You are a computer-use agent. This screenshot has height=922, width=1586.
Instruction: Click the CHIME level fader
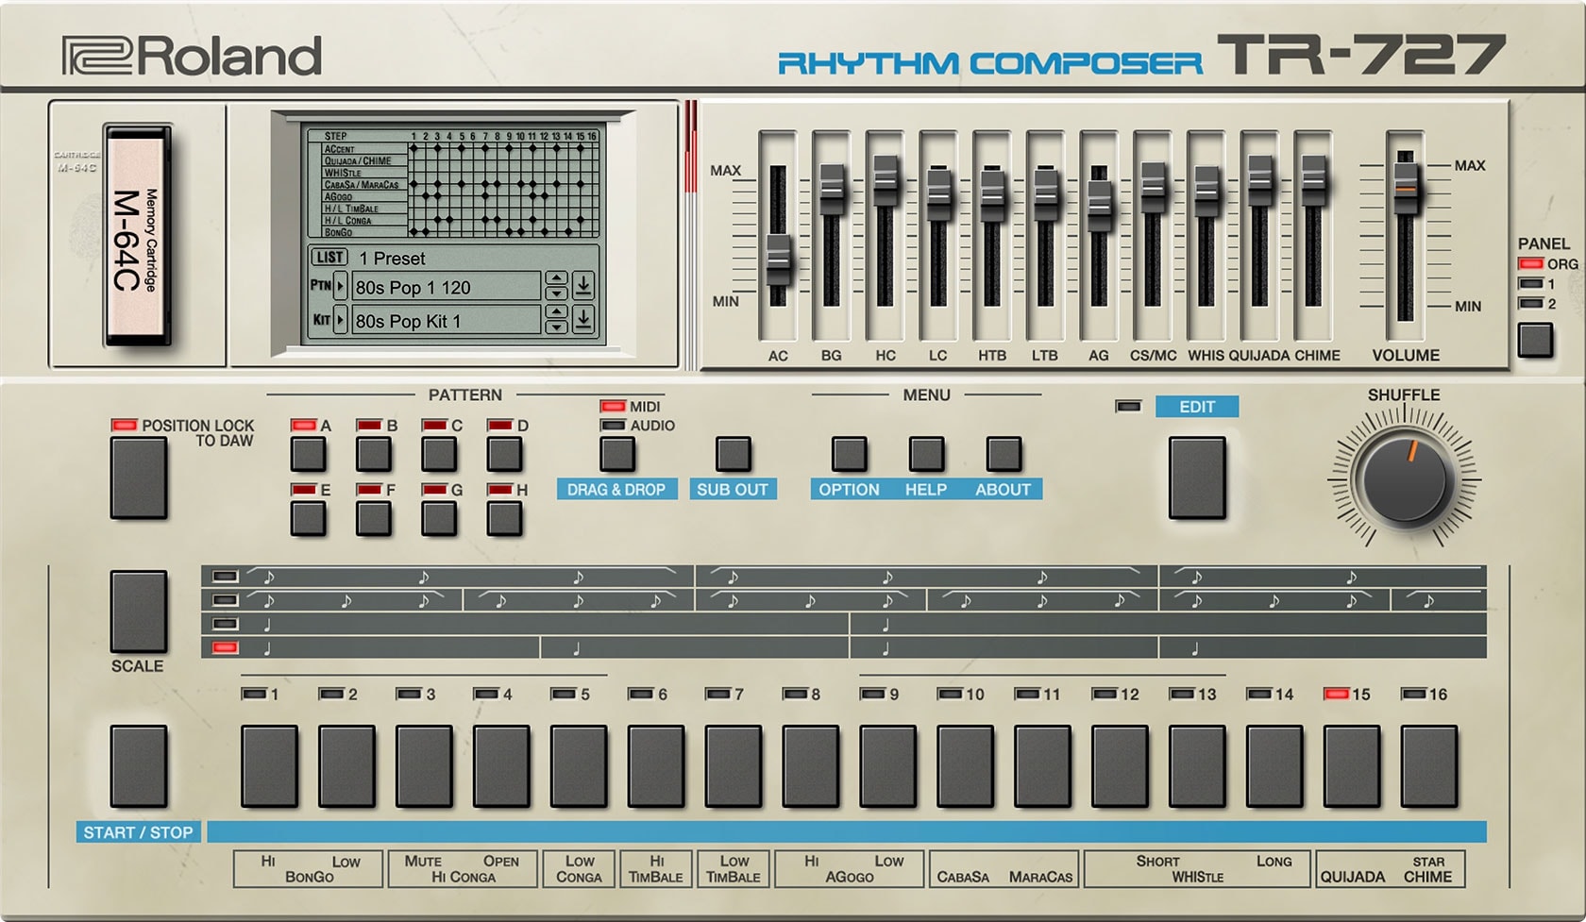(x=1314, y=179)
